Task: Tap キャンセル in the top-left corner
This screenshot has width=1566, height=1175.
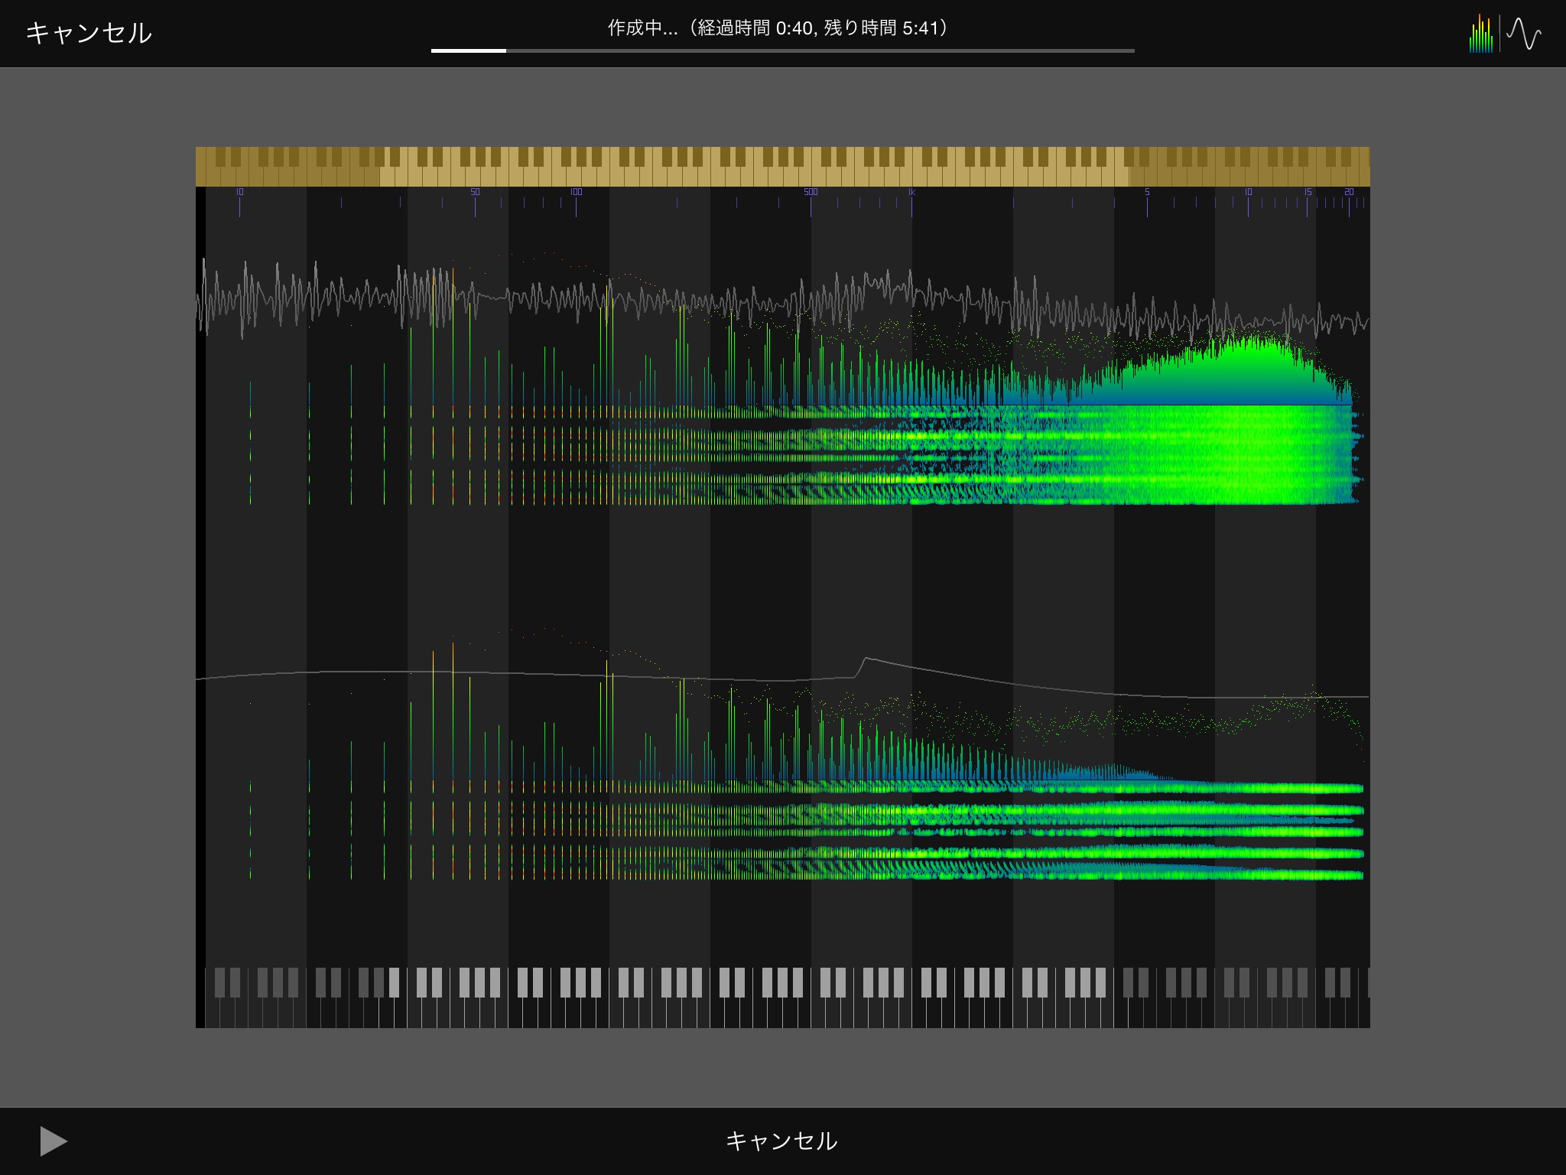Action: pos(89,33)
